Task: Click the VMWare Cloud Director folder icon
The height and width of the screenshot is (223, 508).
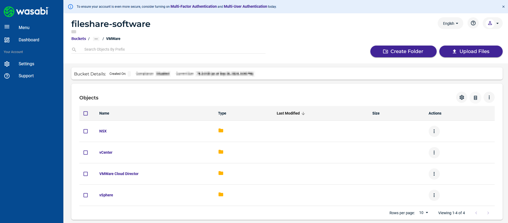Action: tap(221, 173)
